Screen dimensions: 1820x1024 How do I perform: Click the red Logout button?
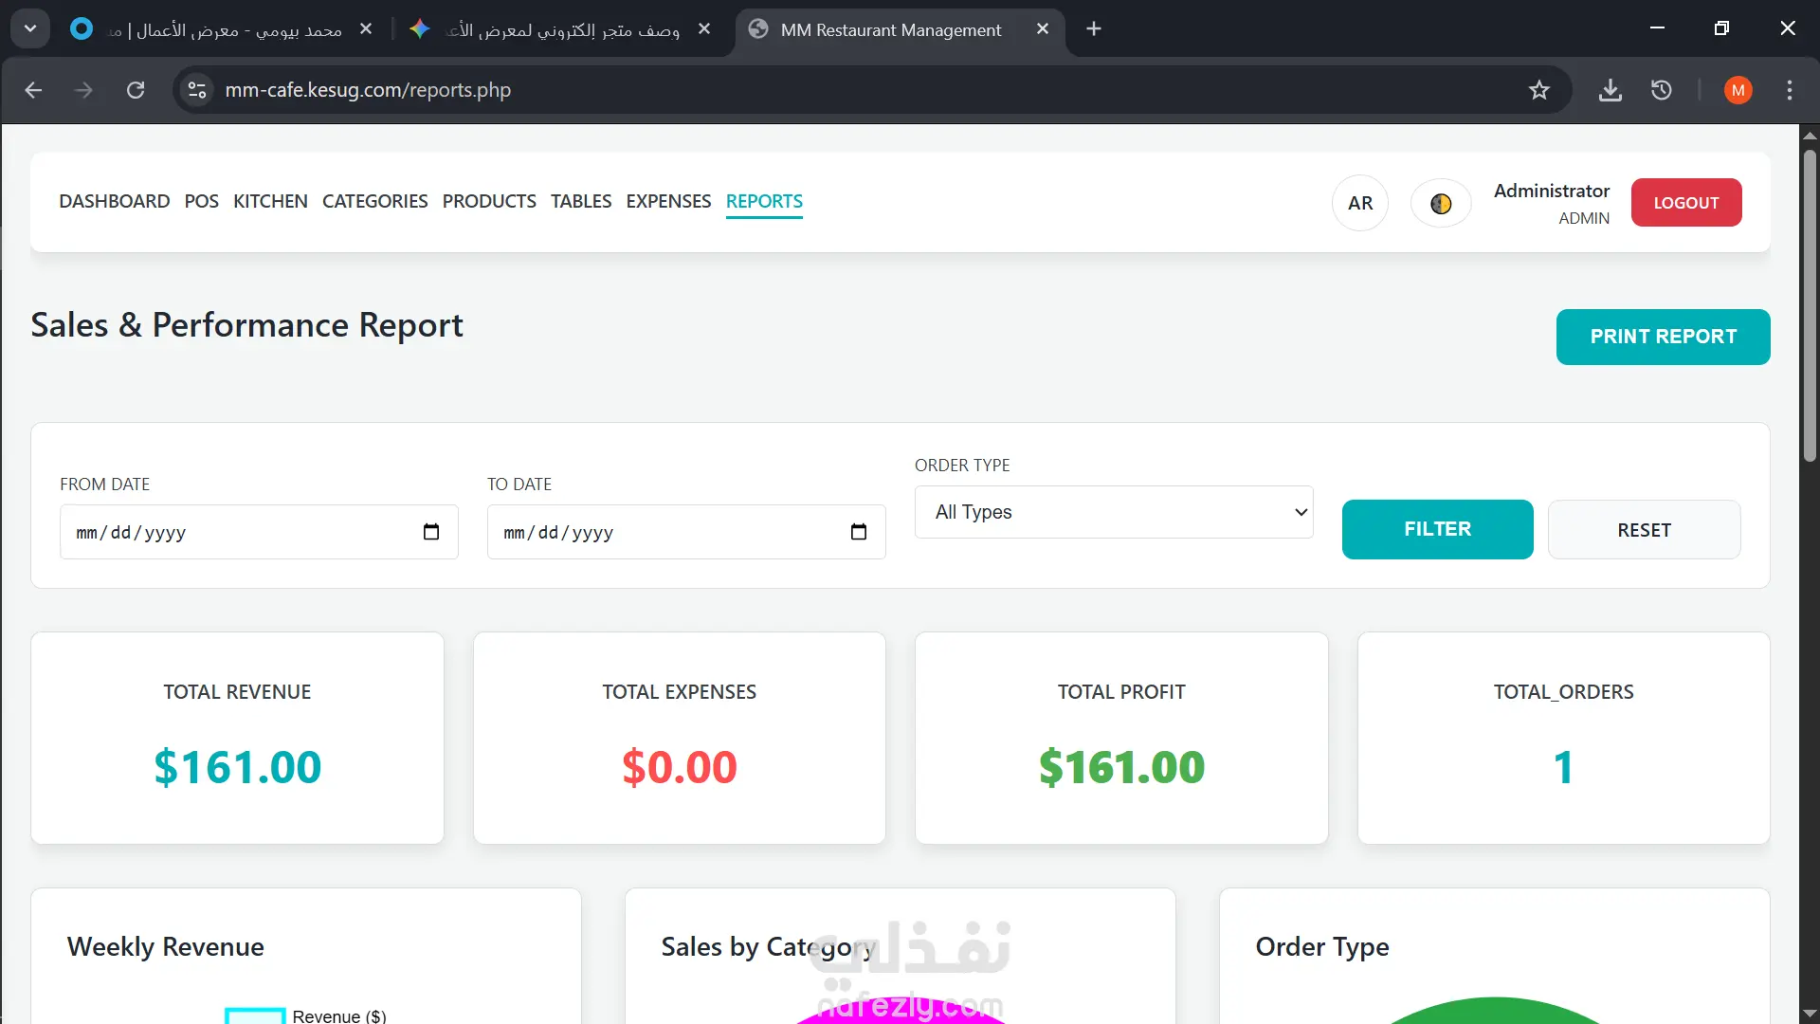click(1686, 203)
